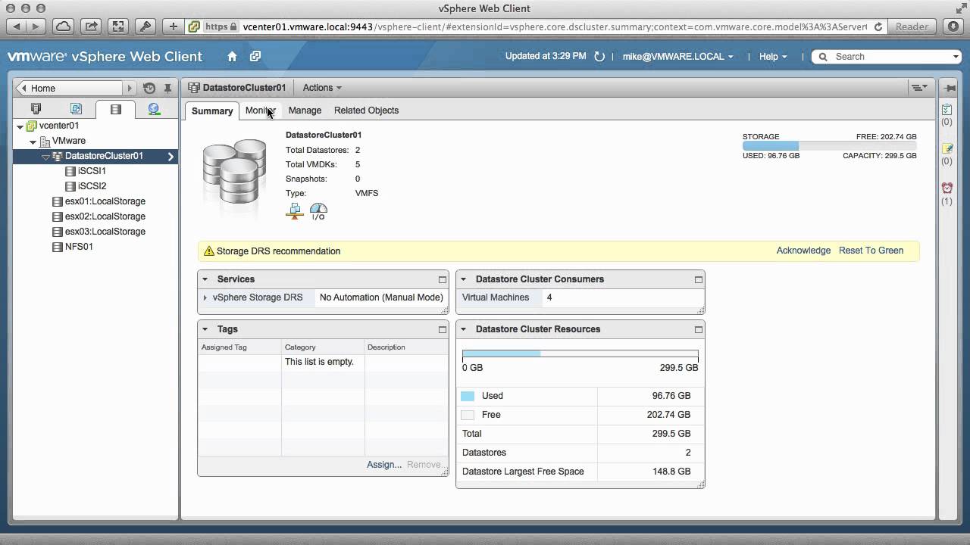
Task: Maximize the Services panel
Action: tap(442, 279)
